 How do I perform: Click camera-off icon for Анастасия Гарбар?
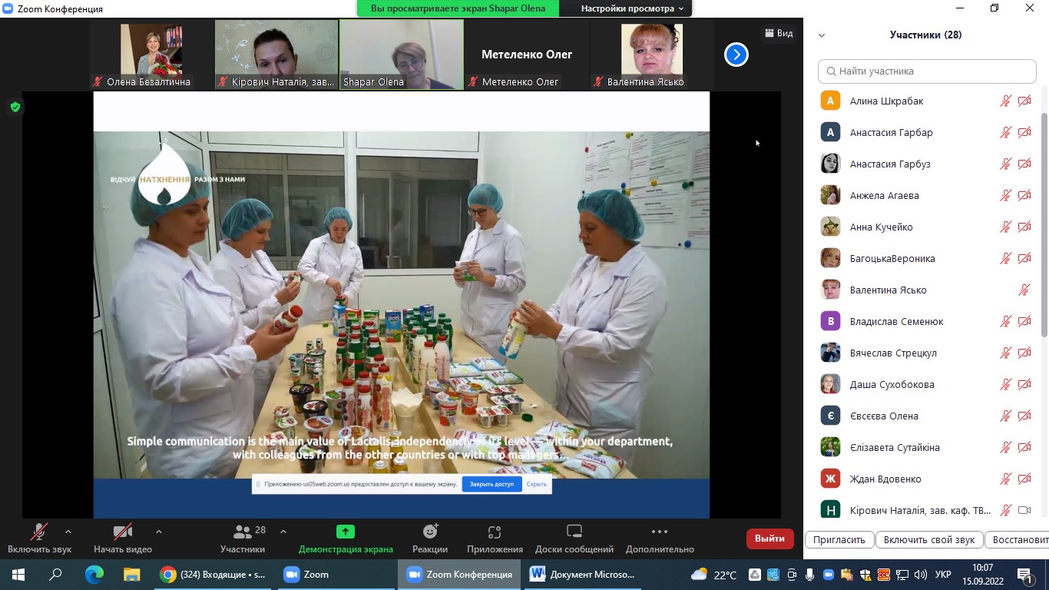(1024, 132)
